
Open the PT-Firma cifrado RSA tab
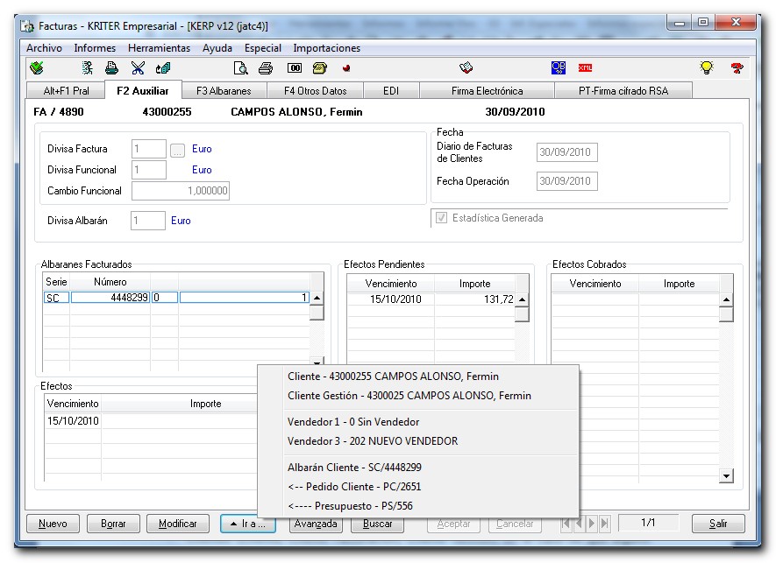click(623, 91)
